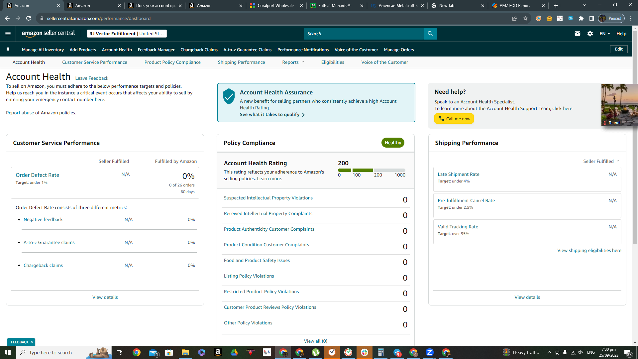638x359 pixels.
Task: Switch to the Product Policy Compliance tab
Action: (172, 62)
